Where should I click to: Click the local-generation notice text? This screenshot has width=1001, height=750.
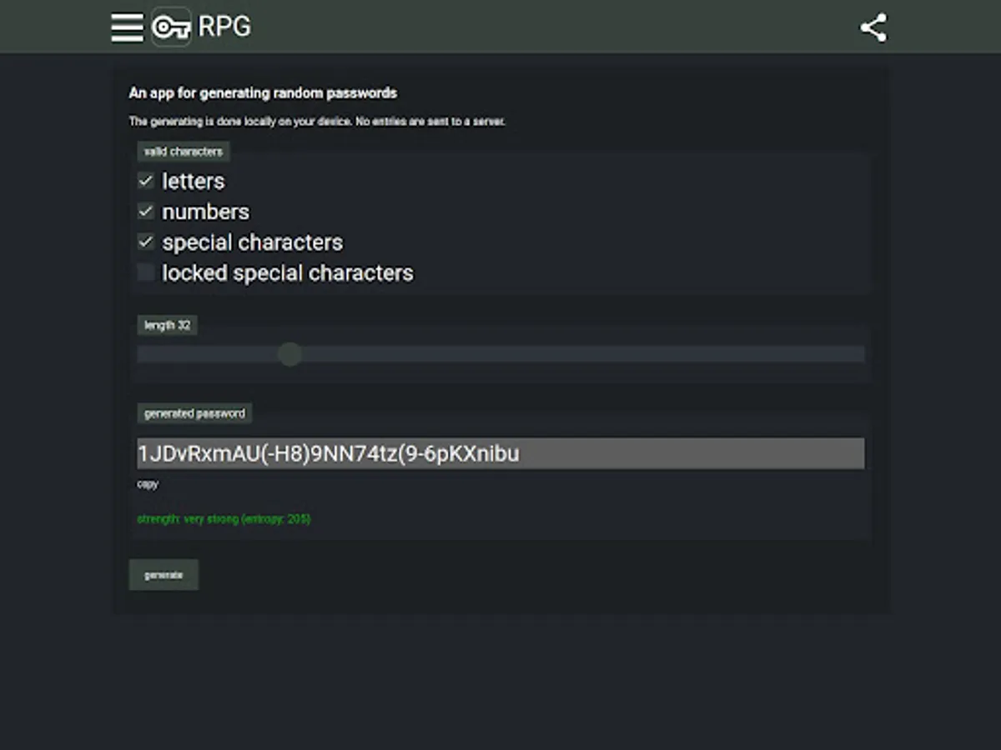point(317,122)
